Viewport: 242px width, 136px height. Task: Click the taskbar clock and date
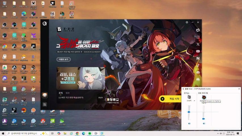tap(230, 133)
